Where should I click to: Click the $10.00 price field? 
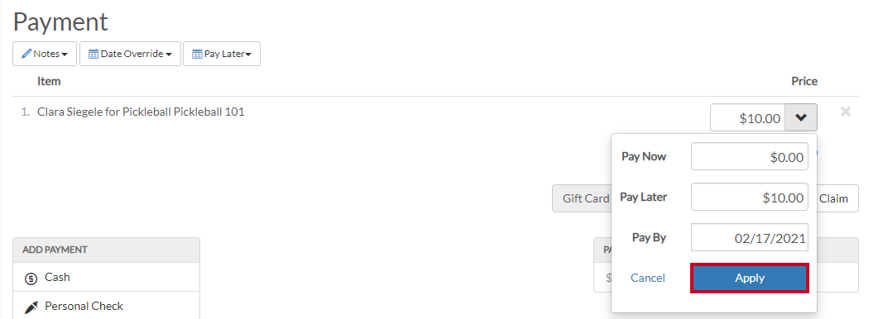point(747,117)
